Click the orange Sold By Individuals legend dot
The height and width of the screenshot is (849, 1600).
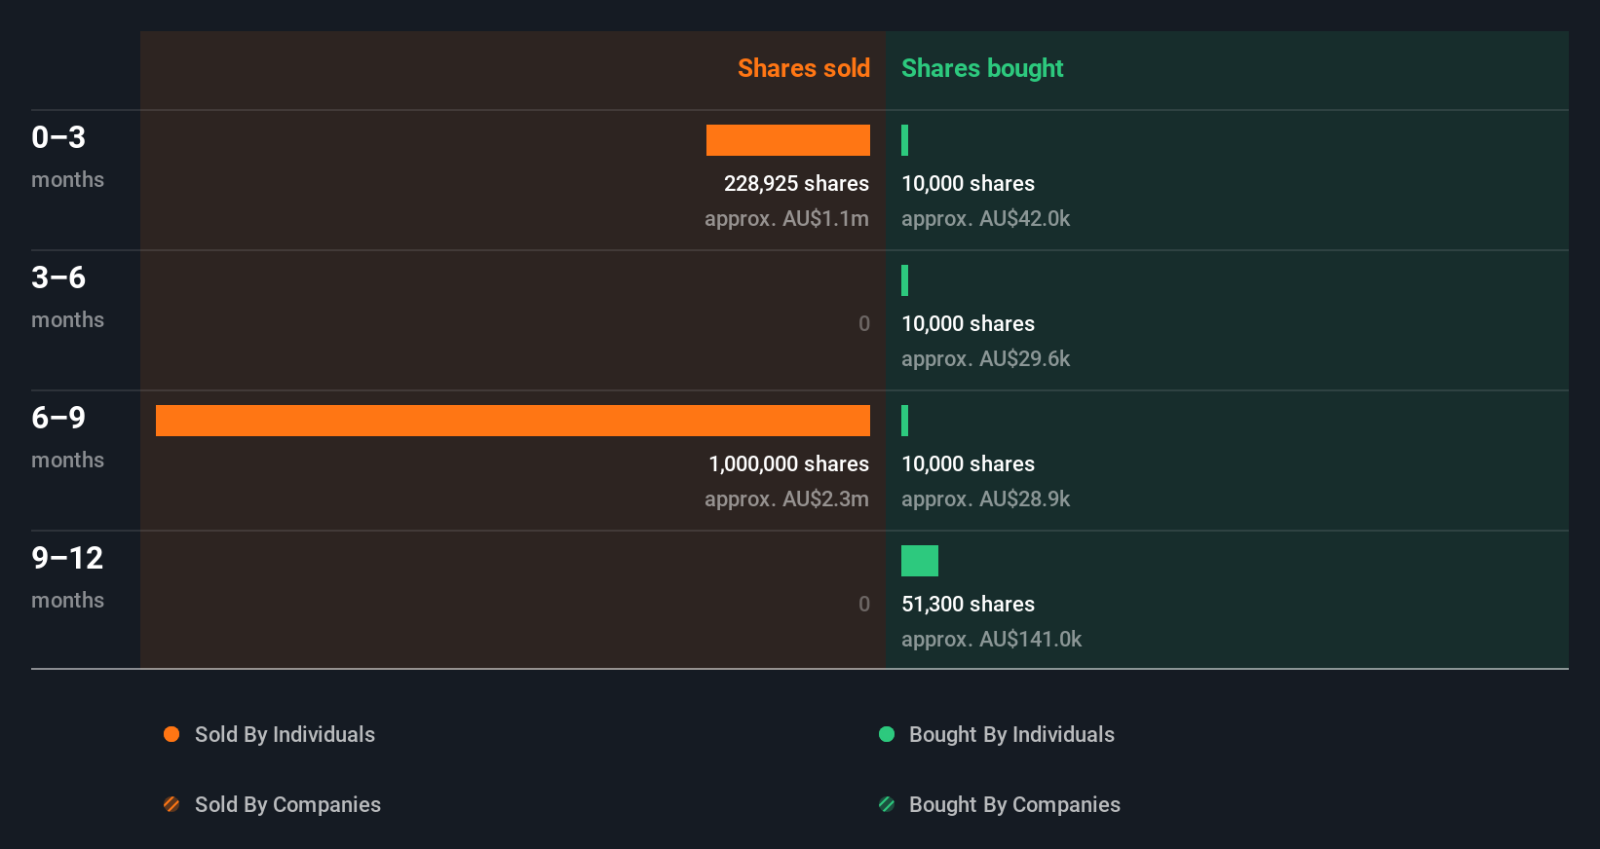coord(171,734)
